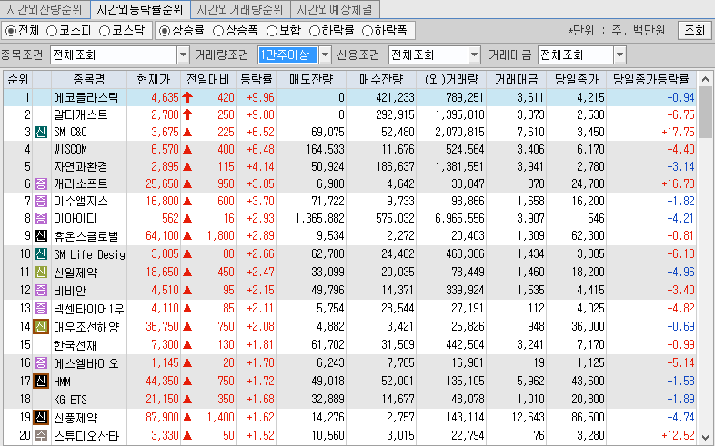Click the 증 badge beside 캐리소프트

click(41, 183)
